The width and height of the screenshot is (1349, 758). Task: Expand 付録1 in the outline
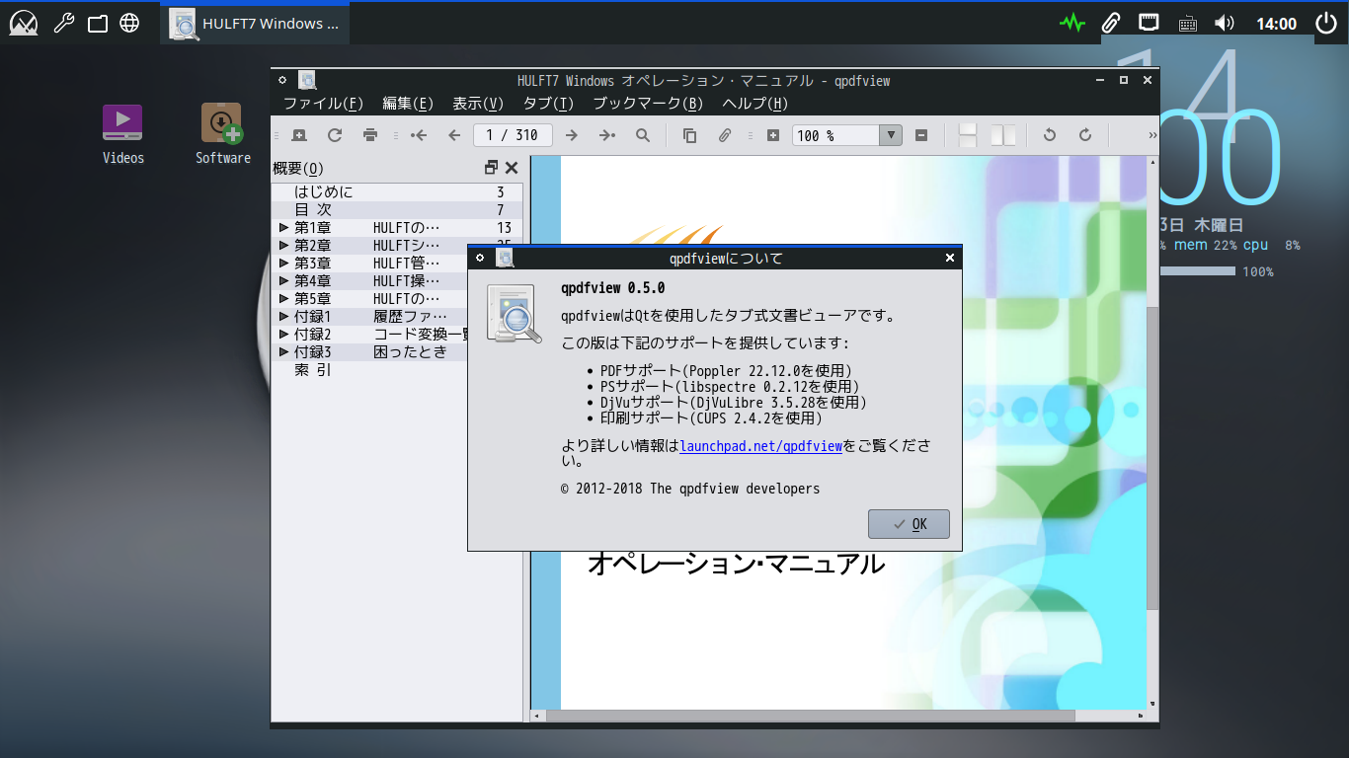[284, 317]
